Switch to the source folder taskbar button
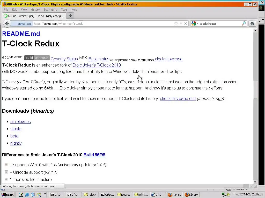265x198 pixels. click(124, 195)
